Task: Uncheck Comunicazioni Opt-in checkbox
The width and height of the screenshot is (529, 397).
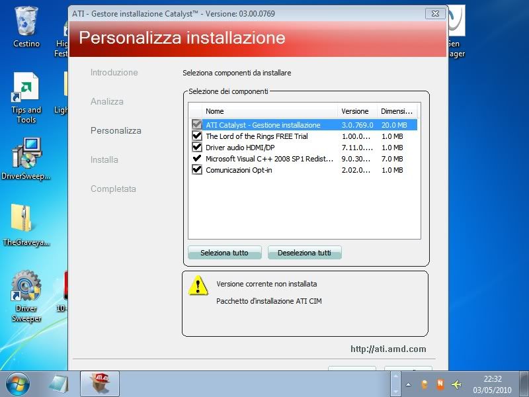Action: [196, 169]
